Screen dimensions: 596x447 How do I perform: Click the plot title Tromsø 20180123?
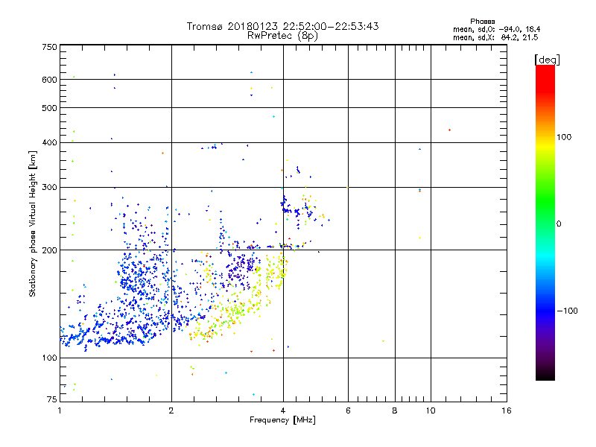click(x=232, y=26)
